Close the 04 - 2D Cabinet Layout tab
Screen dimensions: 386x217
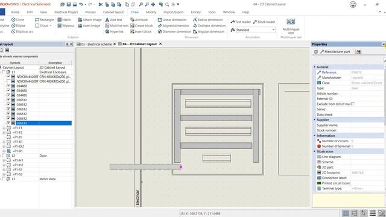(x=160, y=44)
